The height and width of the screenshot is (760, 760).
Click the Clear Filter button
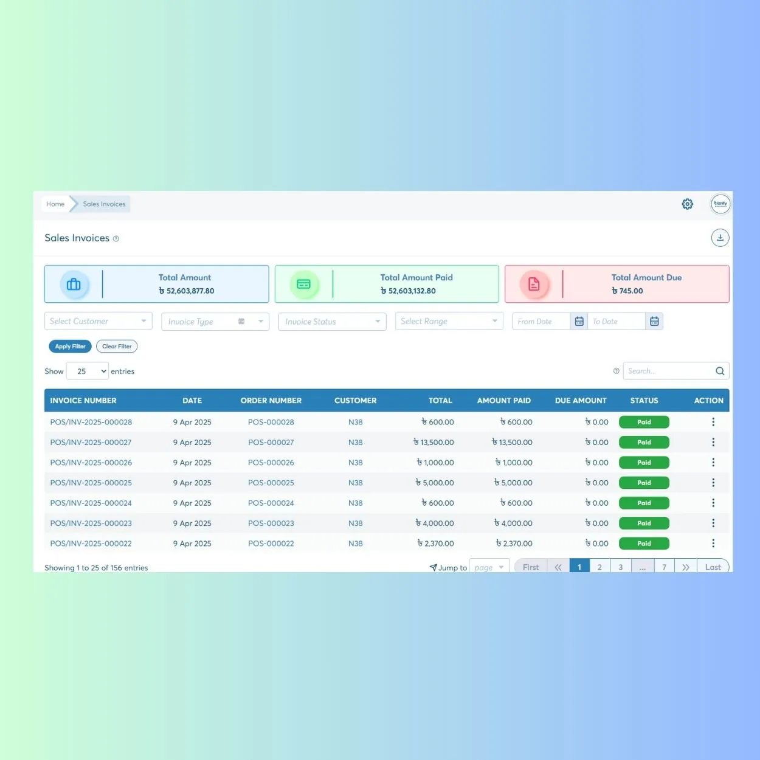coord(116,346)
